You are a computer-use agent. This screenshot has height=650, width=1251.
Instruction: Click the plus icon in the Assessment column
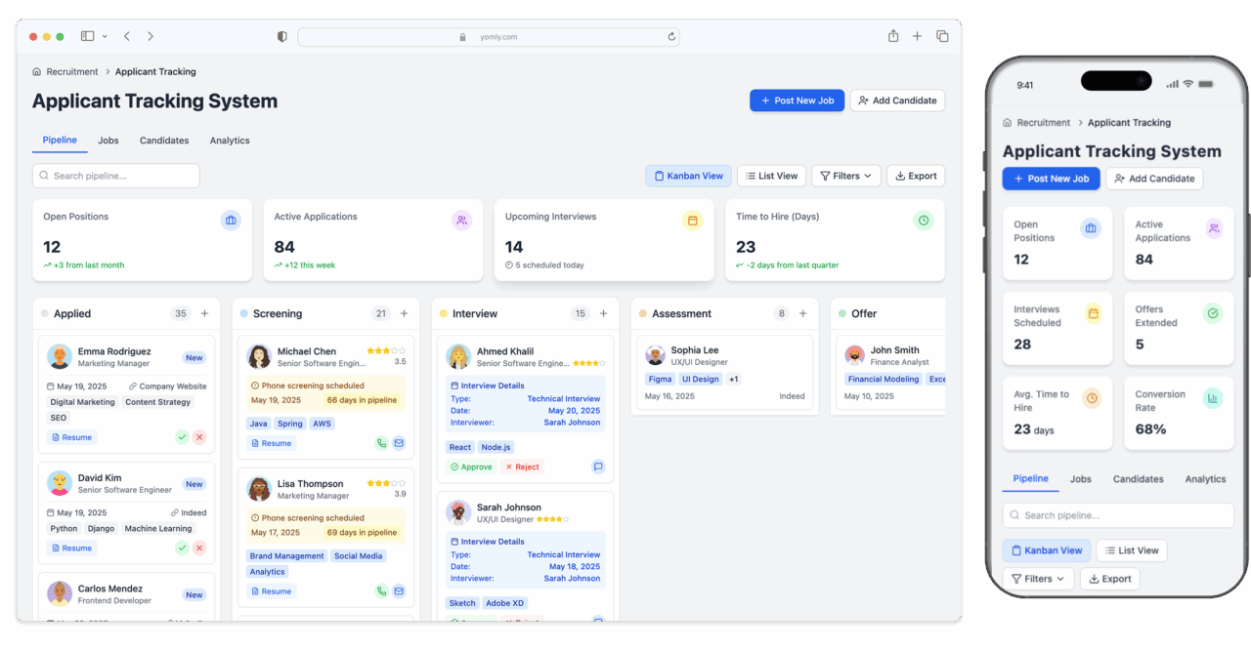pyautogui.click(x=802, y=313)
